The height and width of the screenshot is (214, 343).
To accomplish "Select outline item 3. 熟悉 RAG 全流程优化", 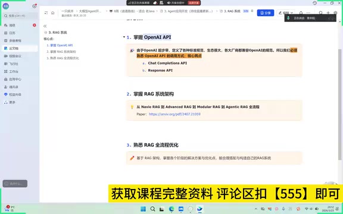I will pos(63,58).
